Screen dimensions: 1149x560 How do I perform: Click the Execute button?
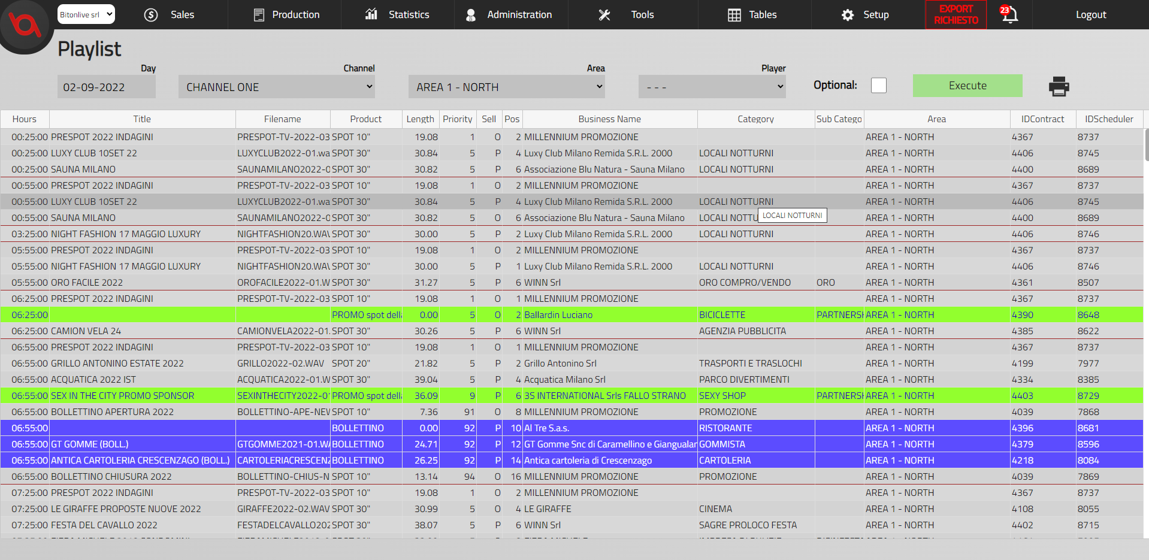967,86
